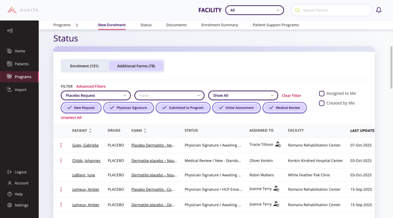Switch to the Status tab
Viewport: 393px width, 218px height.
146,25
